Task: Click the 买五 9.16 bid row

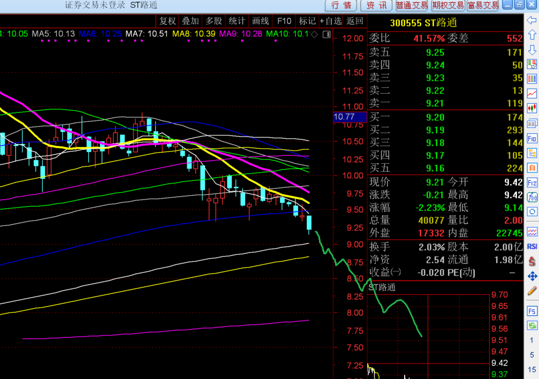Action: 446,168
